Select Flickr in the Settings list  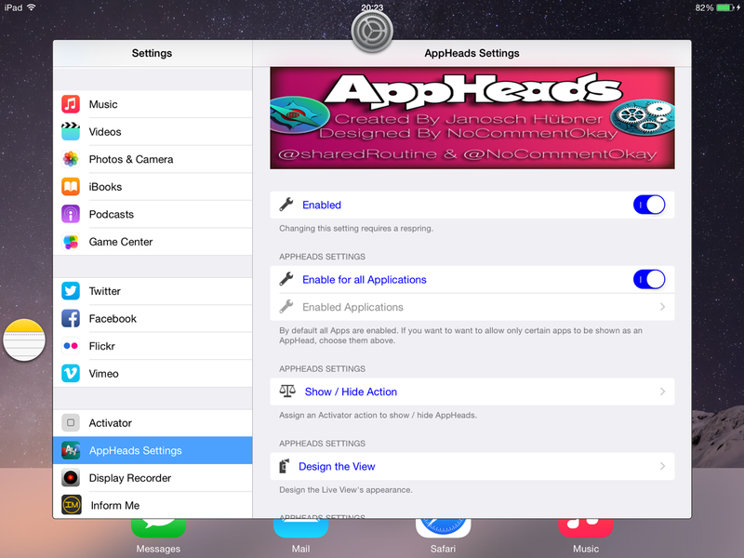(x=153, y=346)
